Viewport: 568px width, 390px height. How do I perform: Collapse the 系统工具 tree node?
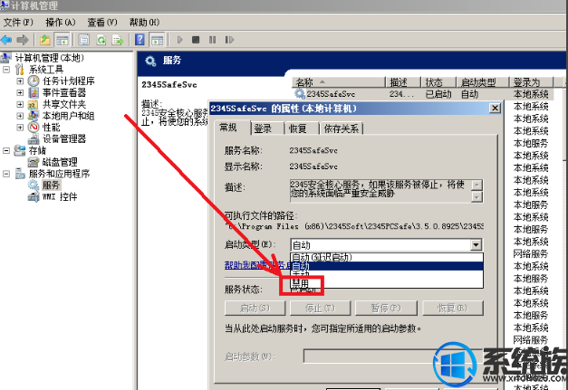[6, 69]
